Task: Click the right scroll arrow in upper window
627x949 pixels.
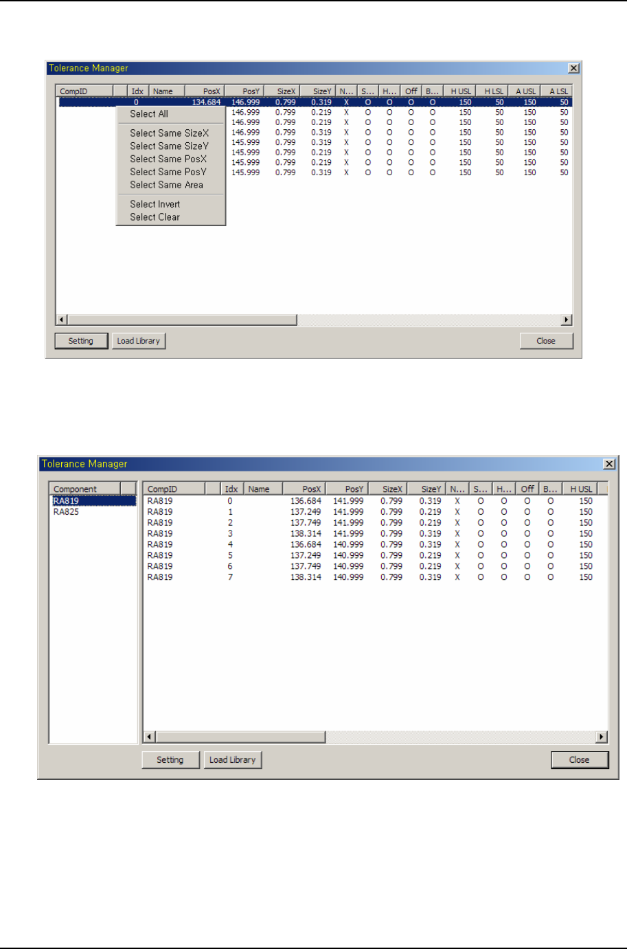Action: [x=567, y=320]
